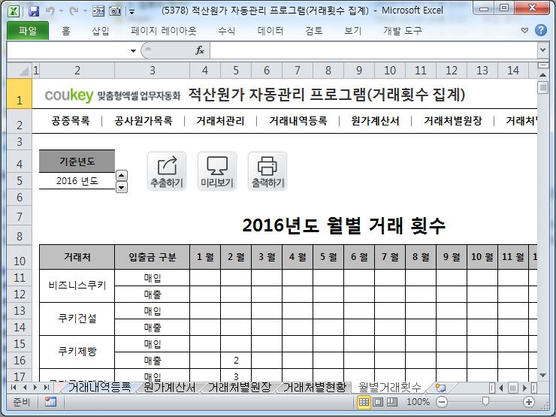Go to the 공사원가목록 sheet link
556x417 pixels.
144,121
